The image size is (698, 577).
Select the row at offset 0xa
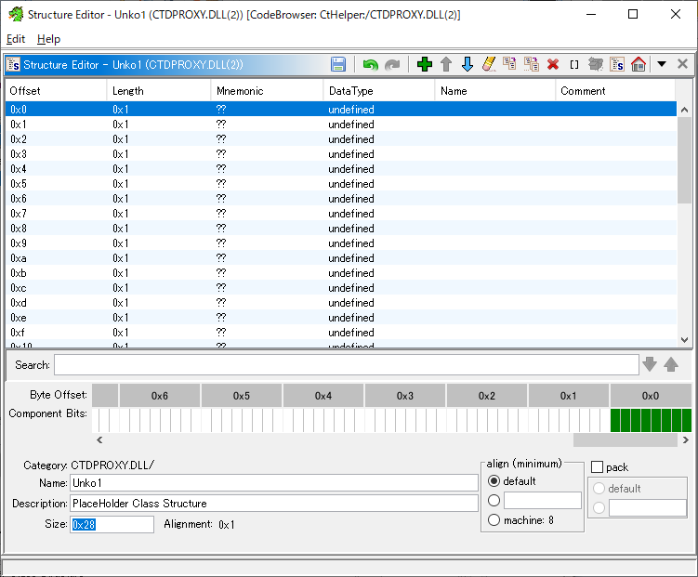341,258
